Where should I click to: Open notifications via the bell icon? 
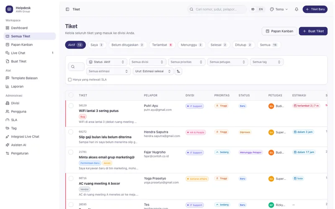click(296, 9)
